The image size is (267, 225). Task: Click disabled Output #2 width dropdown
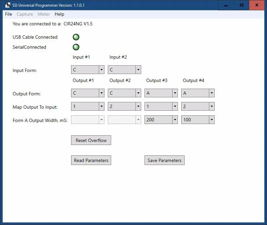click(x=124, y=120)
